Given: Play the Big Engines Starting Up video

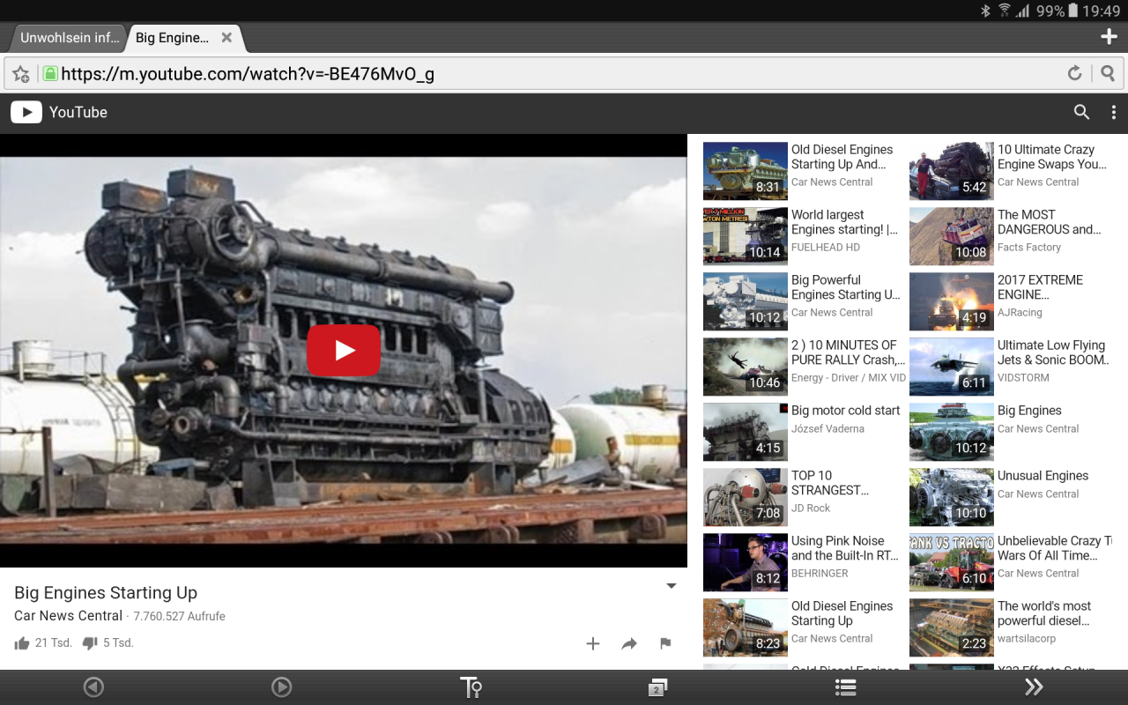Looking at the screenshot, I should pyautogui.click(x=344, y=350).
